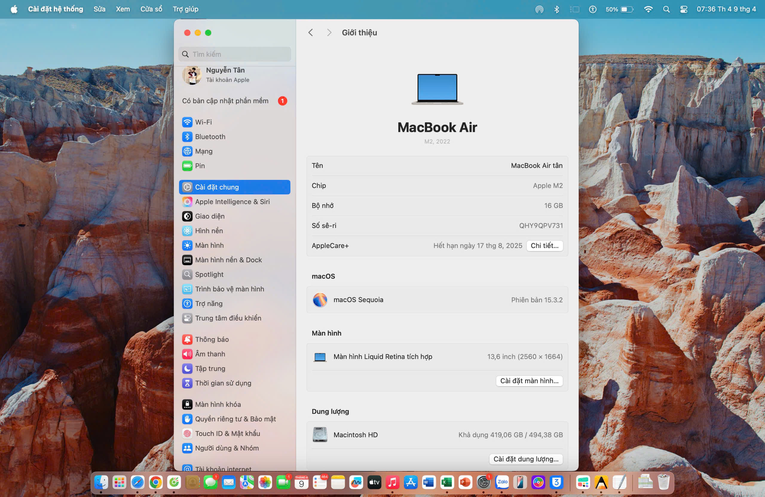Click the Finder icon in Dock
The image size is (765, 497).
[x=101, y=482]
